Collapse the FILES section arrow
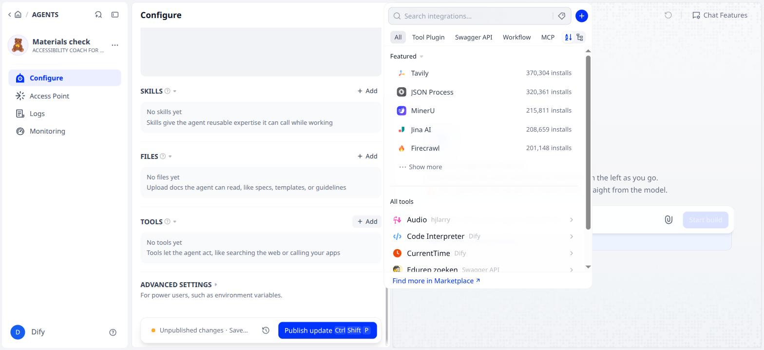 pos(170,156)
